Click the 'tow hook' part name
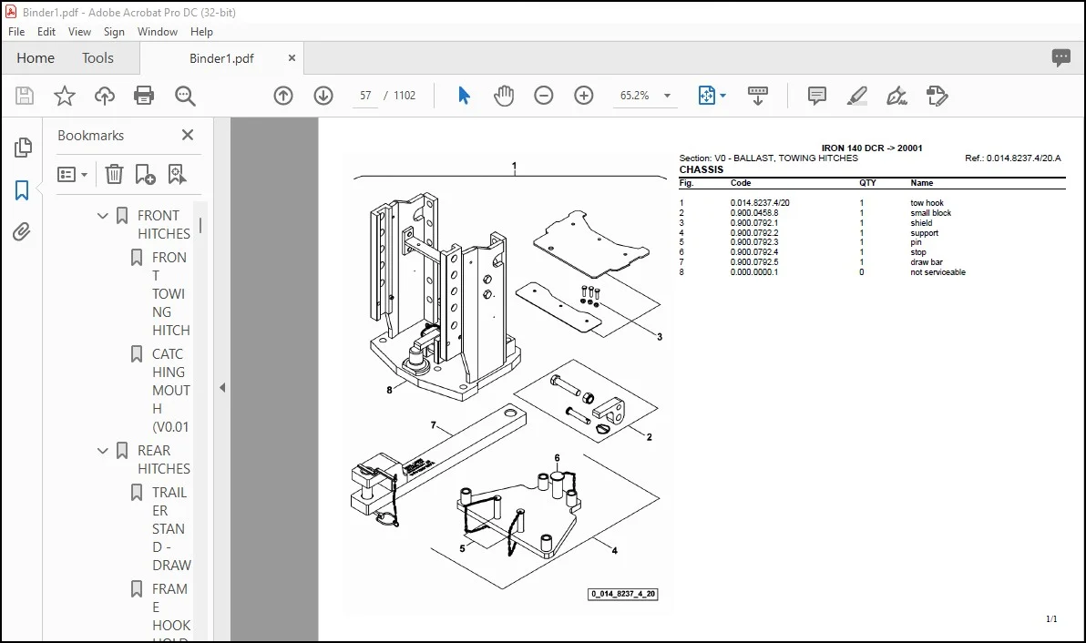Screen dimensions: 1086x643 [927, 203]
